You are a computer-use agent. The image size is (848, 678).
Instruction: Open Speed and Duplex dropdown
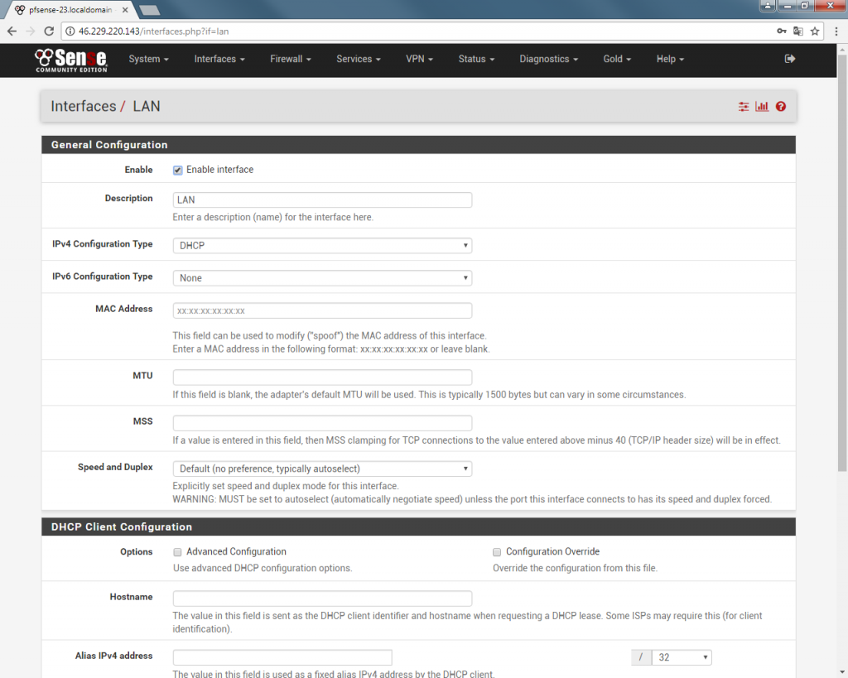pyautogui.click(x=322, y=469)
